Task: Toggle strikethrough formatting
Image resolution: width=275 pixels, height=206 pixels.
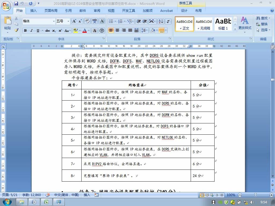Action: [x=48, y=31]
